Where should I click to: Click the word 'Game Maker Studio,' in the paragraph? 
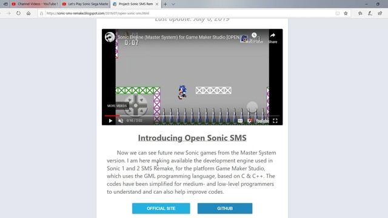click(x=240, y=168)
